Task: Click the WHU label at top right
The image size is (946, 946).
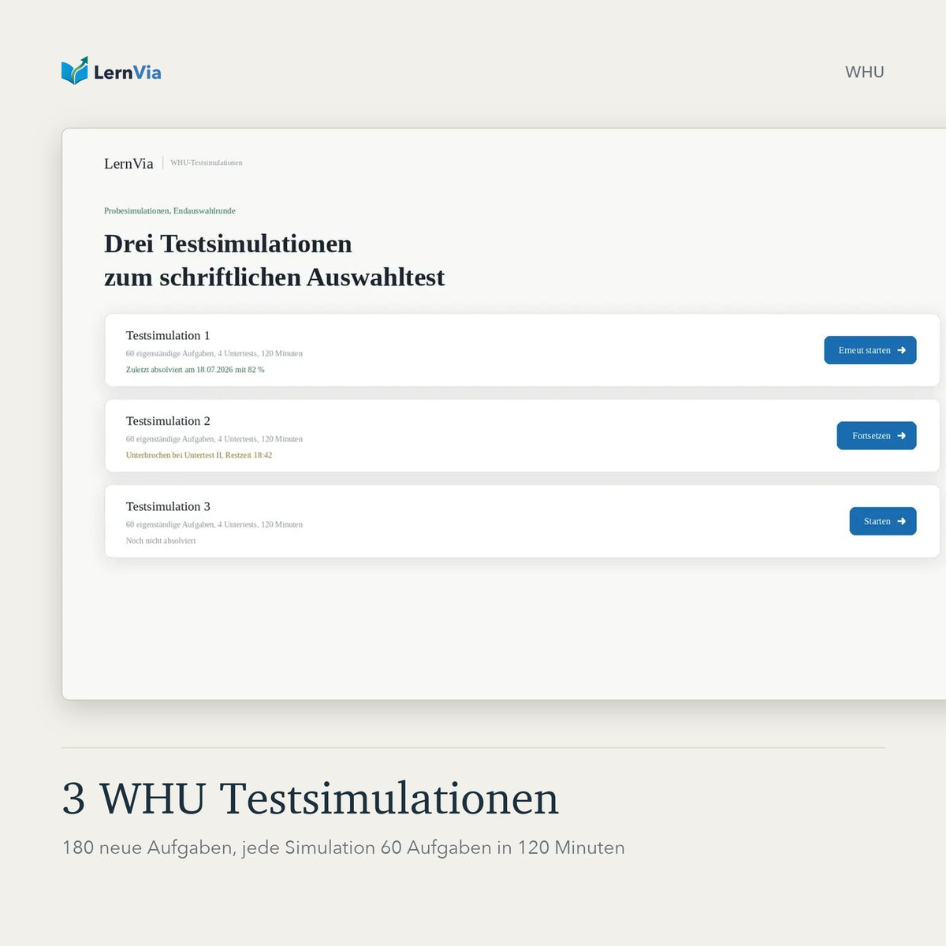Action: tap(865, 72)
